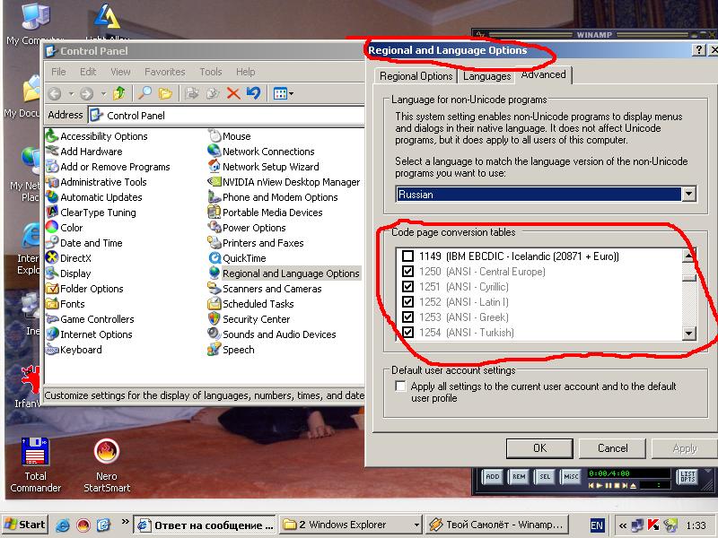Viewport: 718px width, 538px height.
Task: Click Winamp LIST OPTS button
Action: [687, 477]
